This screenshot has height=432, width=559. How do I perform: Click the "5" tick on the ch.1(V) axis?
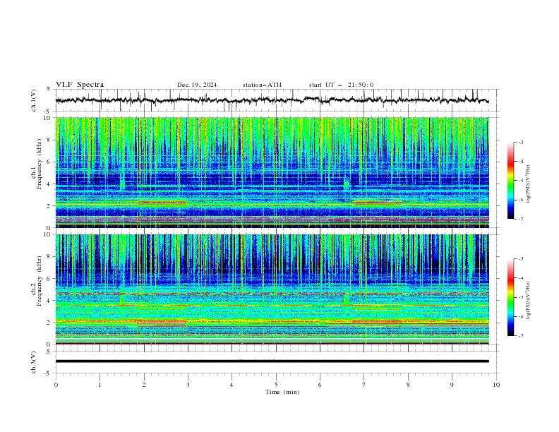(x=49, y=90)
